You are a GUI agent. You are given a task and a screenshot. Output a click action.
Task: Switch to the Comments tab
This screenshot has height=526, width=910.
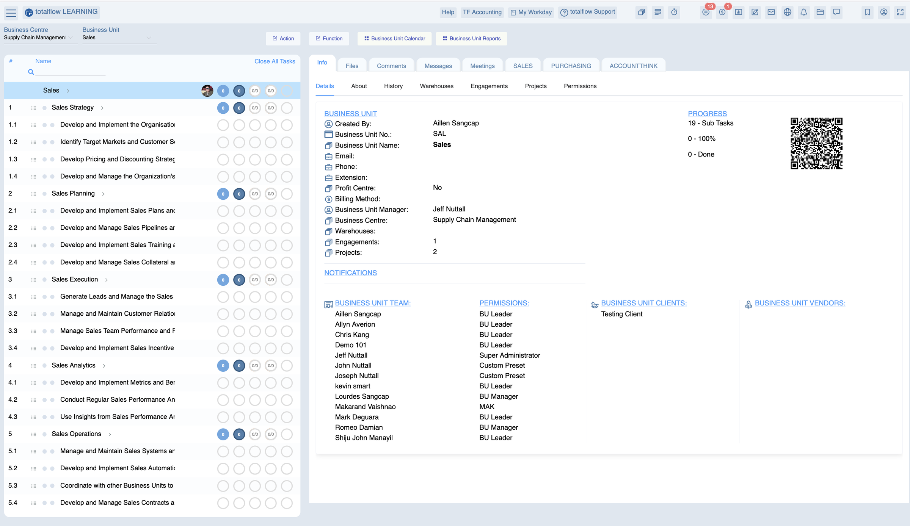[391, 66]
